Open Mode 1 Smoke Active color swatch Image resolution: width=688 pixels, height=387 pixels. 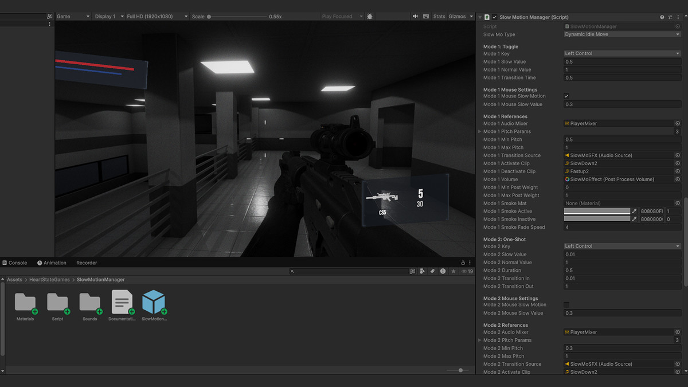(x=597, y=211)
